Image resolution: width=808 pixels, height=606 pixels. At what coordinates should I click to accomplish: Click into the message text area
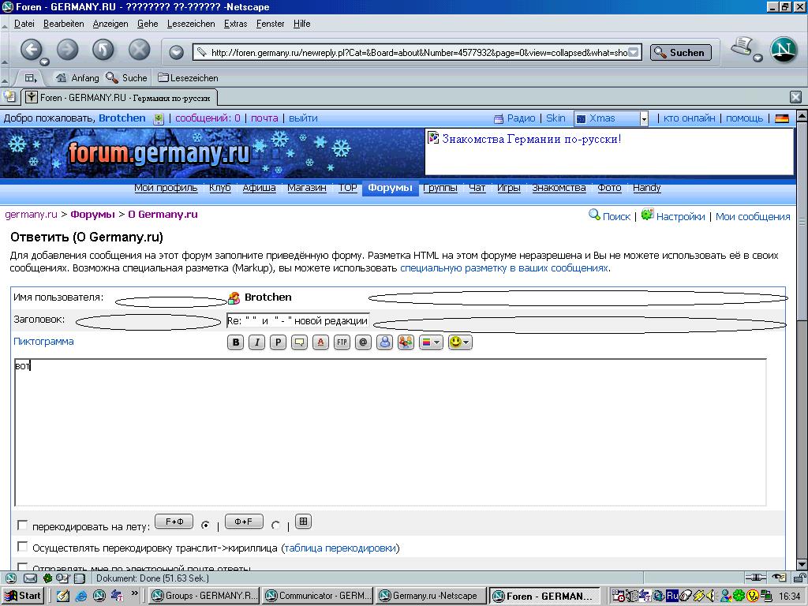coord(390,432)
